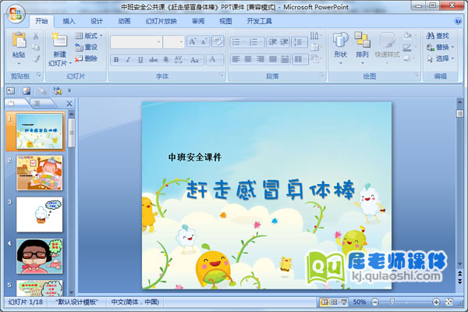
Task: Open the Animations (动画) tab
Action: point(124,21)
